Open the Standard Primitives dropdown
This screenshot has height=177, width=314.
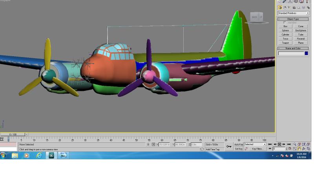[x=293, y=13]
